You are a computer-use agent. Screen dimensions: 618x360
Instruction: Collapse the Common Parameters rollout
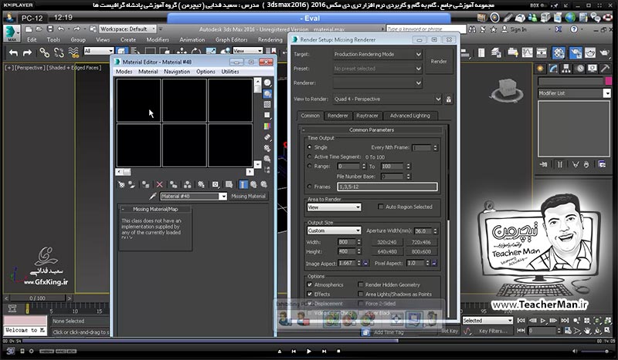tap(372, 130)
